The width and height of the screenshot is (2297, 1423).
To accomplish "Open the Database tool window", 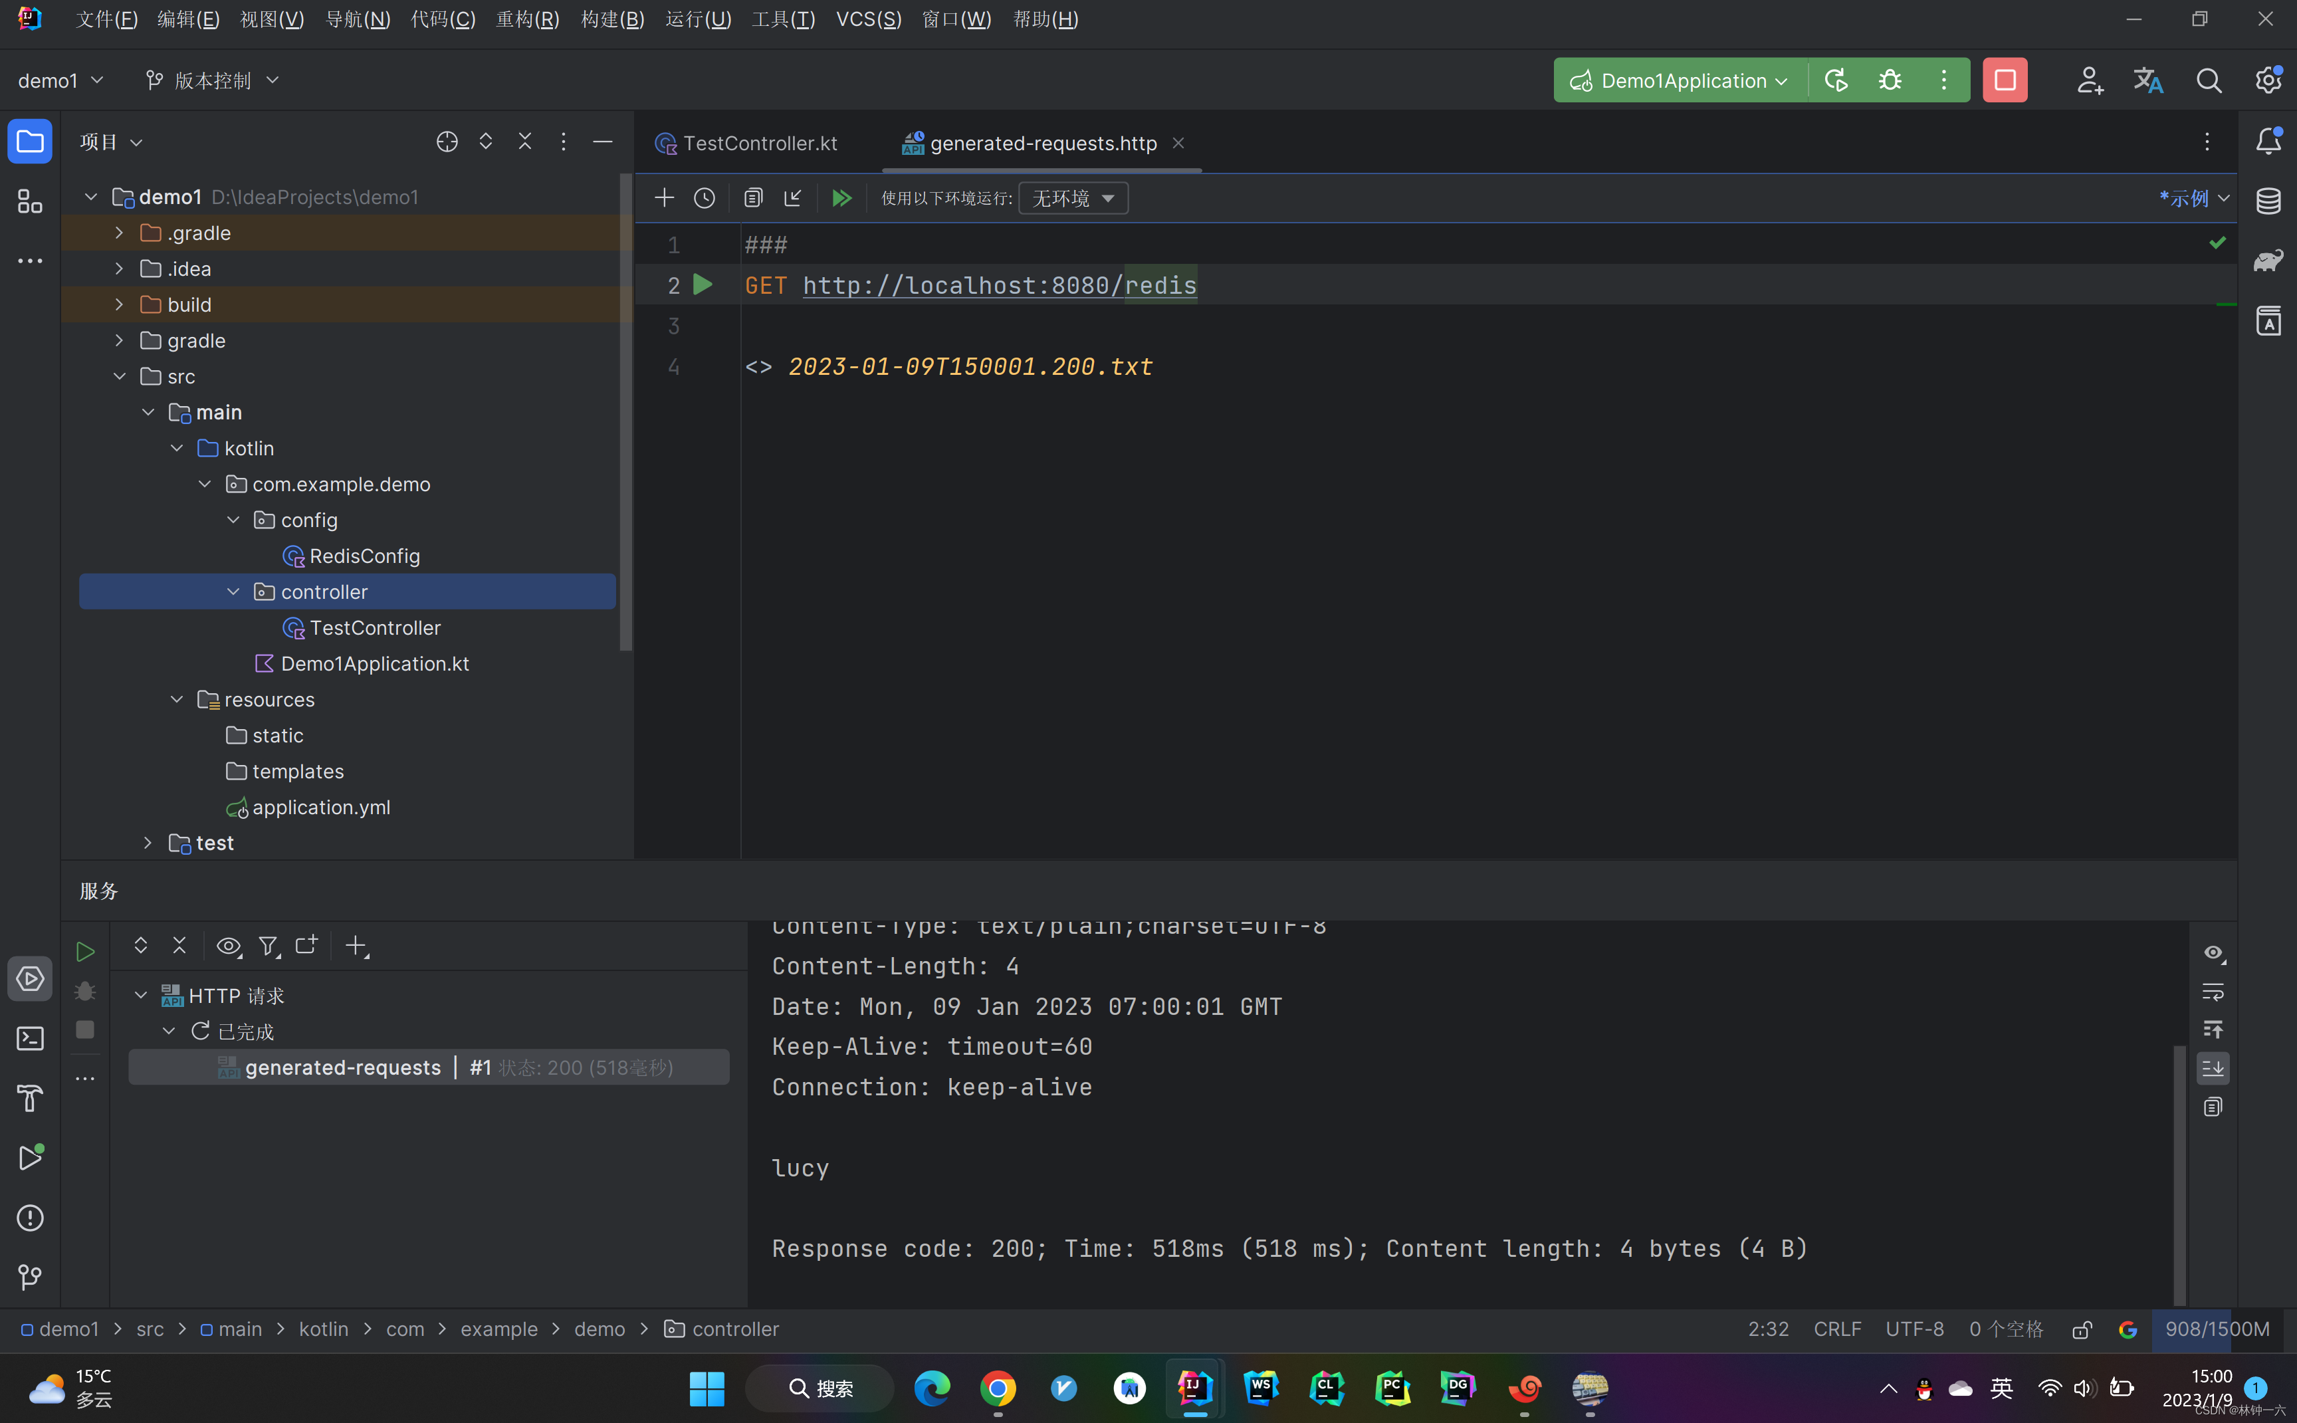I will [2269, 201].
